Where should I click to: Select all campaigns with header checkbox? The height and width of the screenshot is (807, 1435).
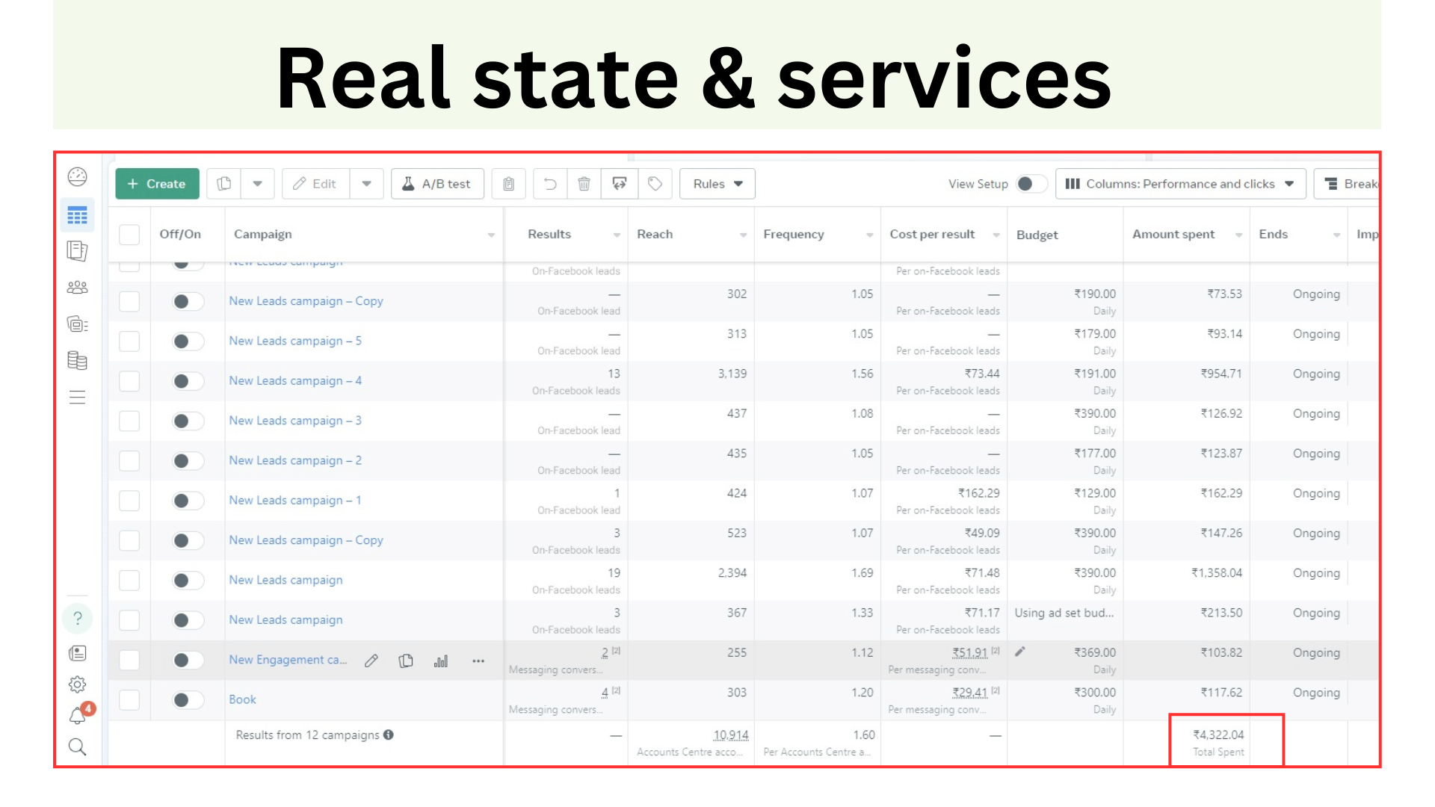pos(129,235)
